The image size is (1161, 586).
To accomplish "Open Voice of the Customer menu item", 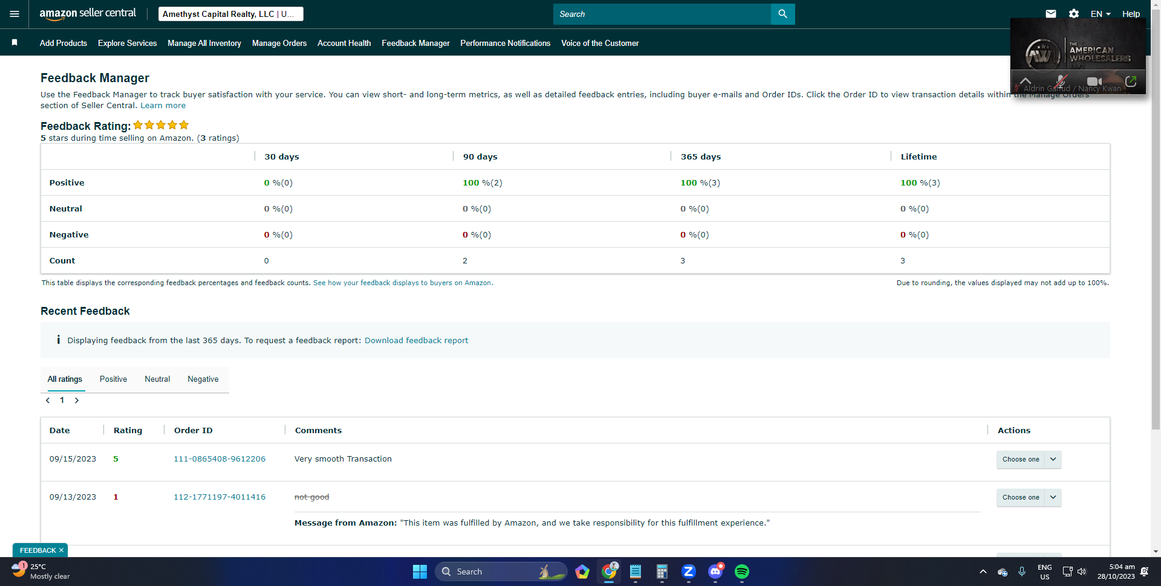I will point(600,43).
